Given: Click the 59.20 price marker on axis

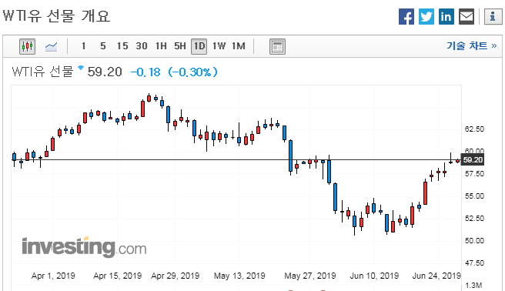Looking at the screenshot, I should [x=473, y=159].
